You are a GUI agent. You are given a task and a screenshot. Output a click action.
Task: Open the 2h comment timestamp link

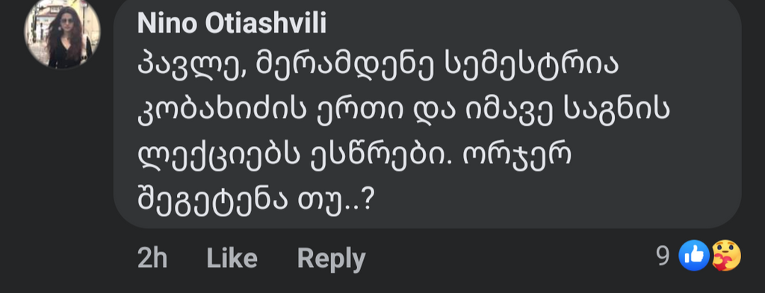[152, 258]
